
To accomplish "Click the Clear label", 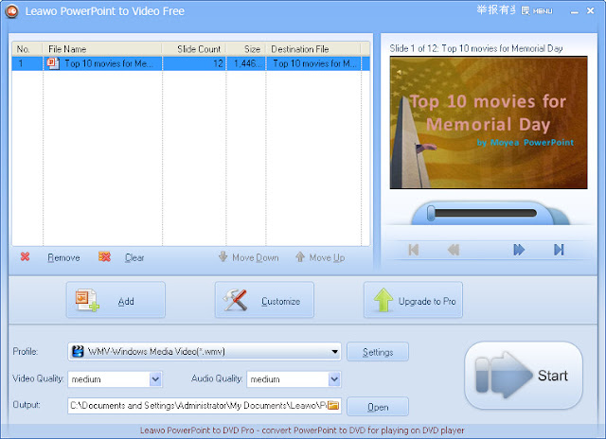I will [x=134, y=257].
